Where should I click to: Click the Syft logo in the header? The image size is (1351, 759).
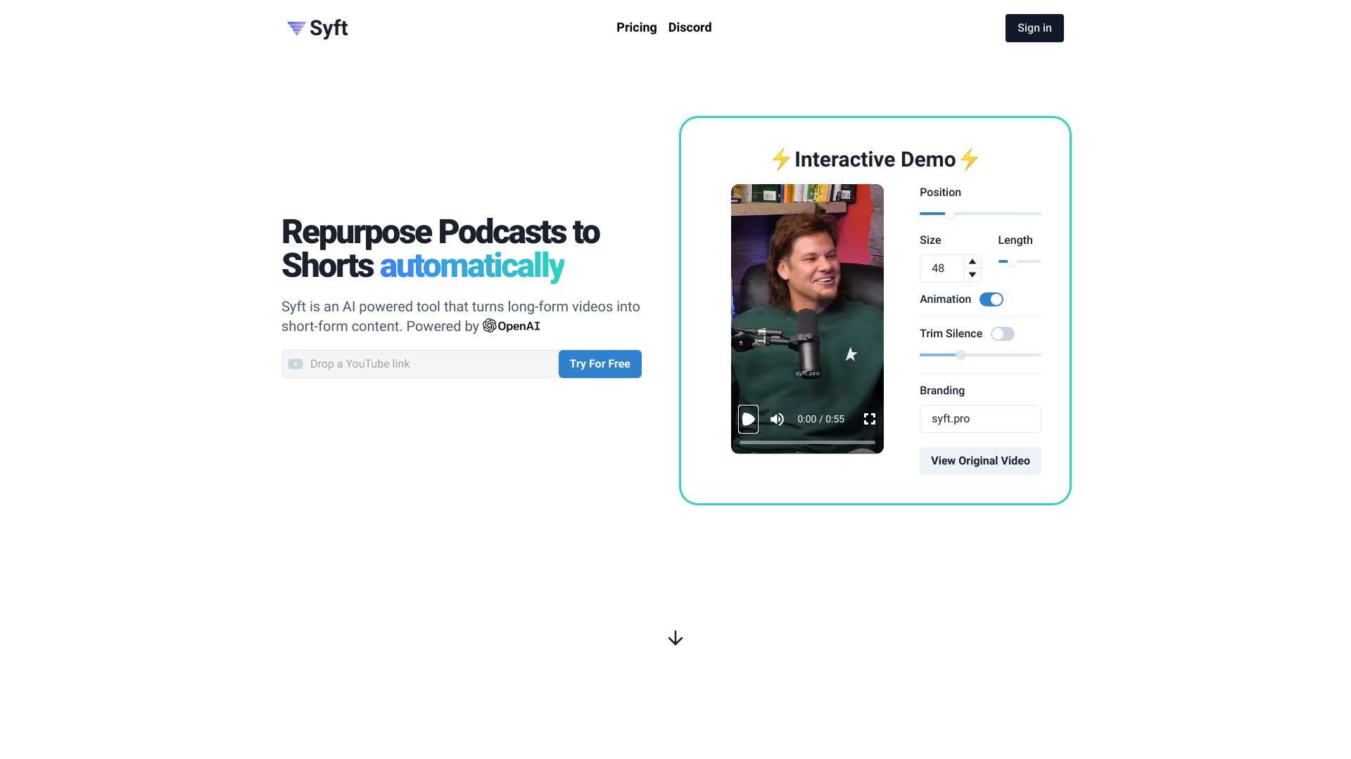[x=317, y=28]
